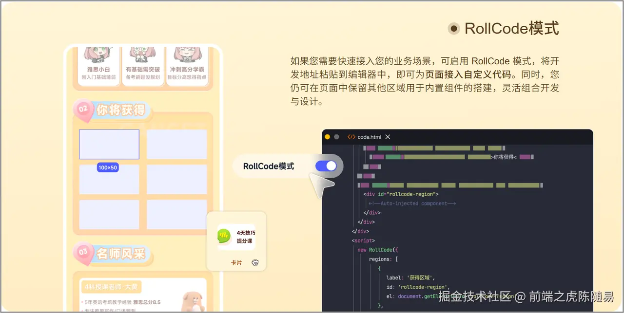Click the gray window dot in code editor

336,137
